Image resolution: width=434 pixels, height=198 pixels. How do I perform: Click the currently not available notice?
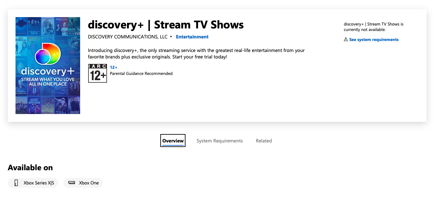click(x=373, y=27)
